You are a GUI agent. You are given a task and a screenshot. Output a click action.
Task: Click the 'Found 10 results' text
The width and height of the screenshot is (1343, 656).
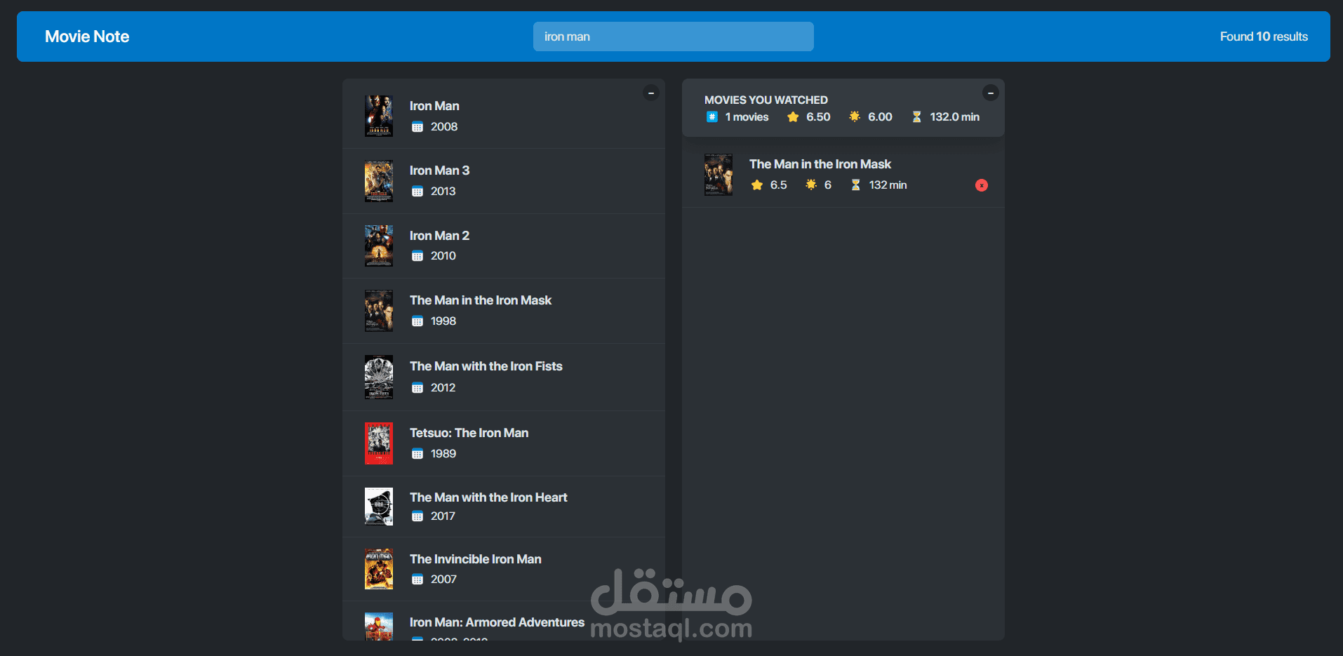pos(1264,36)
